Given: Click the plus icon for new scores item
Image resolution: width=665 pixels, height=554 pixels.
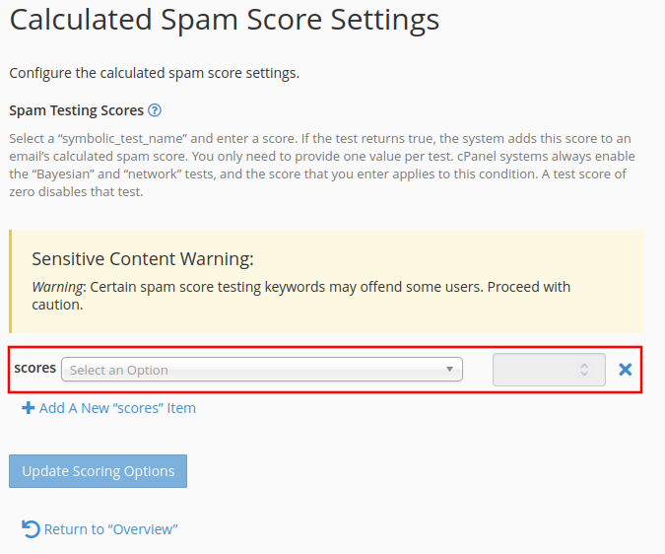Looking at the screenshot, I should click(29, 408).
